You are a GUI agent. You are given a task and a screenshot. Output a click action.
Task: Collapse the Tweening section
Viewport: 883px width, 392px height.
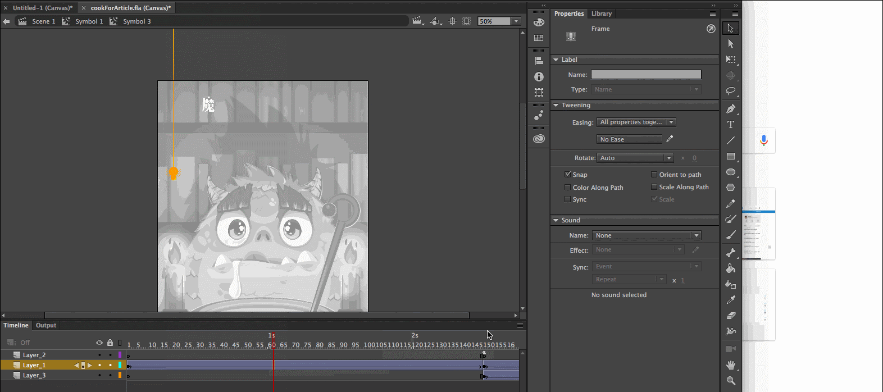556,105
